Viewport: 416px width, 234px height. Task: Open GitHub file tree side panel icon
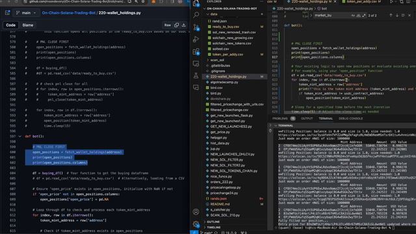pos(7,13)
